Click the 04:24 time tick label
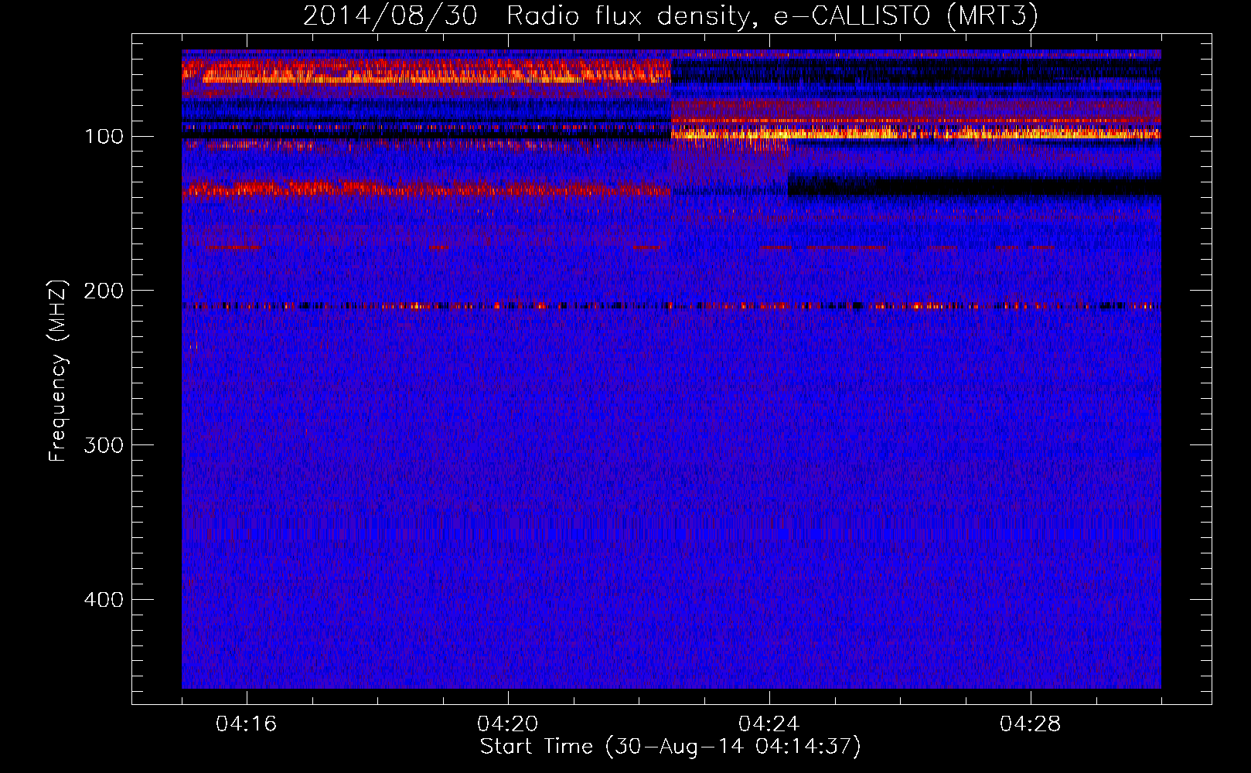Image resolution: width=1251 pixels, height=773 pixels. [769, 724]
